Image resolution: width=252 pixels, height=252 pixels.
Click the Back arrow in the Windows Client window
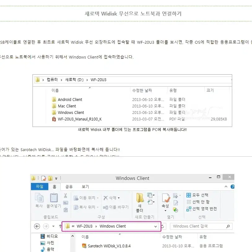click(37, 226)
